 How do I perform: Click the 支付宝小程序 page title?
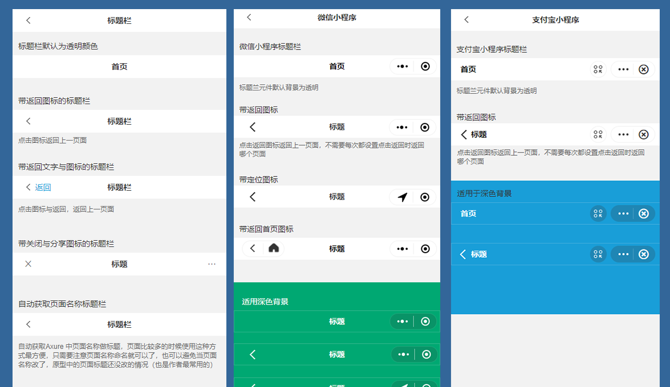point(555,19)
